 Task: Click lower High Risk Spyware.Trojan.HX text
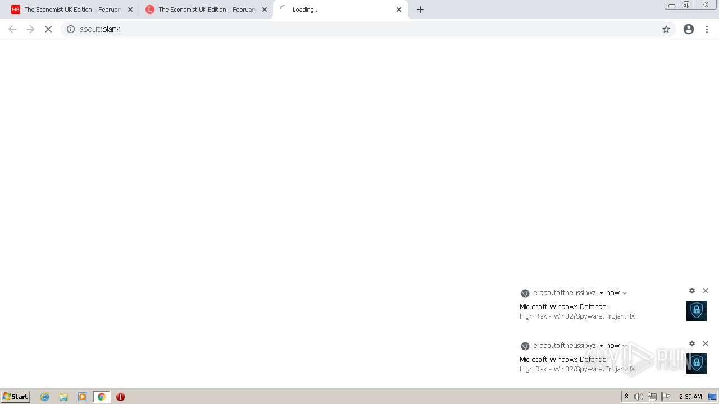(577, 369)
